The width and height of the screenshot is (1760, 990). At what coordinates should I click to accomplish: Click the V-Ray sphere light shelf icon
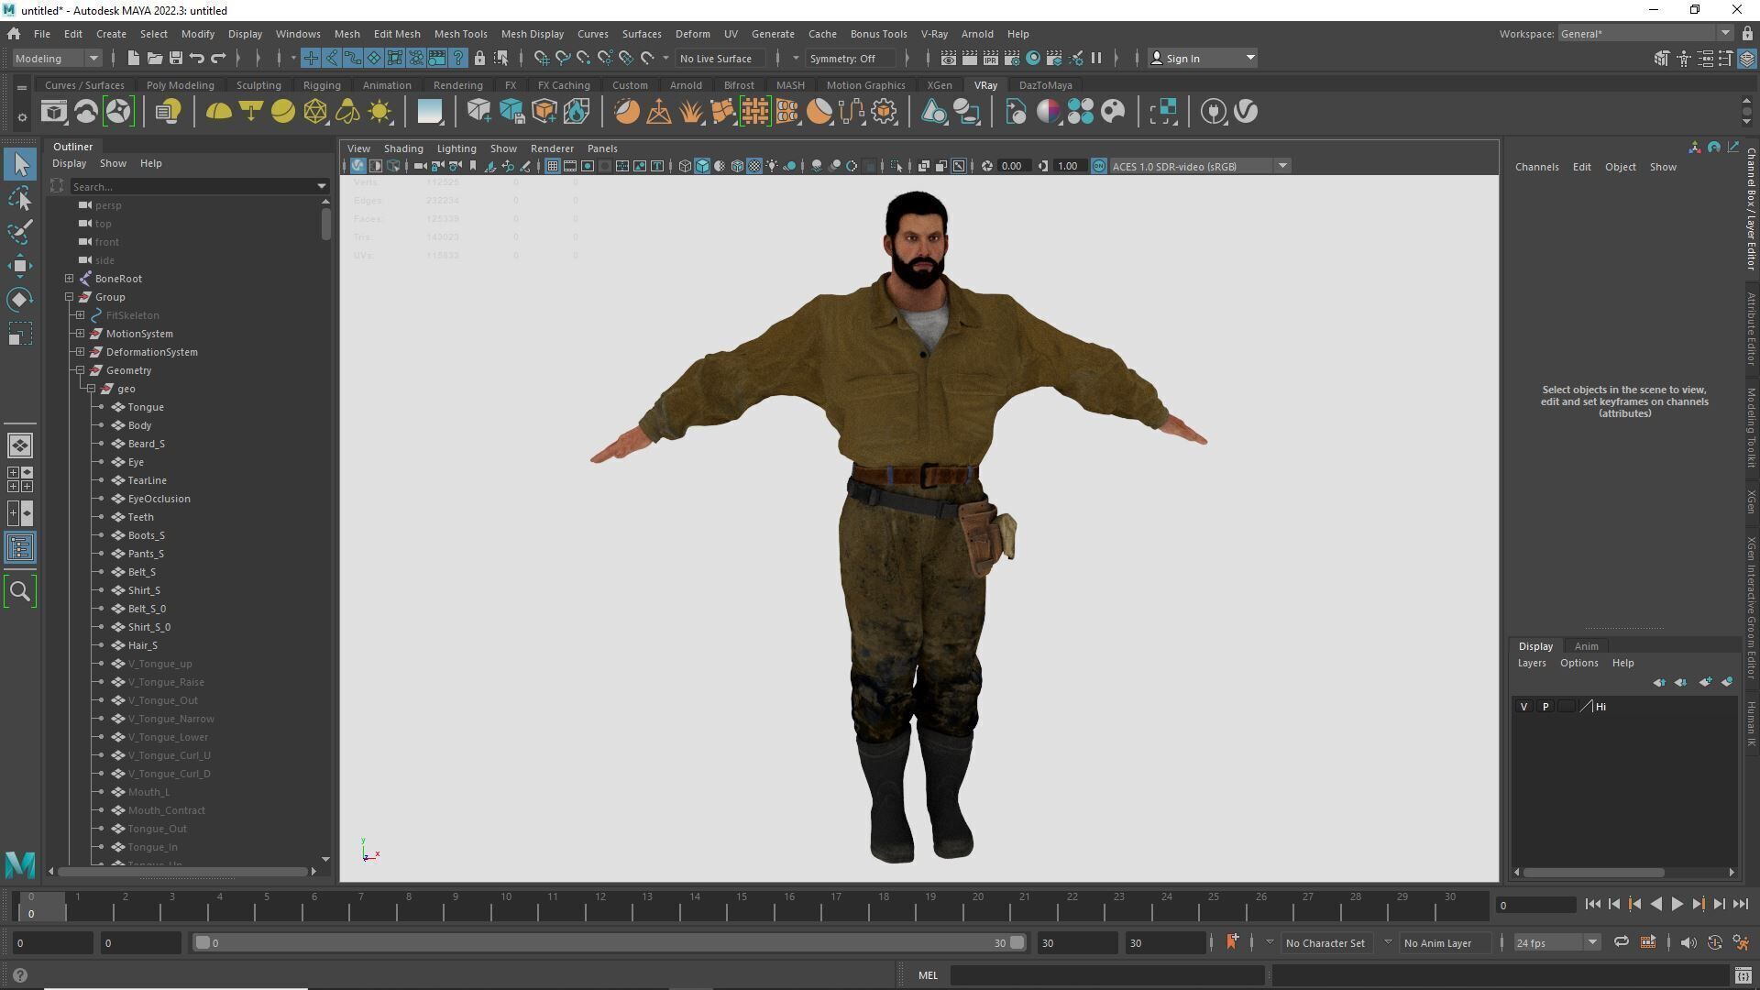tap(283, 112)
